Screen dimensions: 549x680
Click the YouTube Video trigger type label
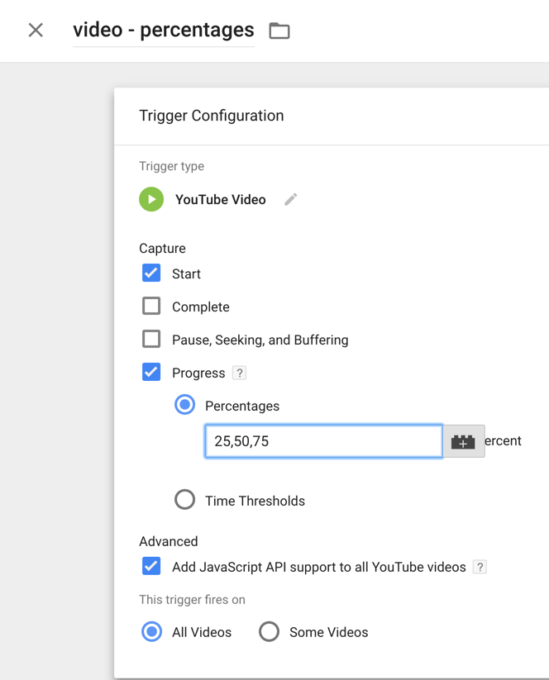click(221, 199)
